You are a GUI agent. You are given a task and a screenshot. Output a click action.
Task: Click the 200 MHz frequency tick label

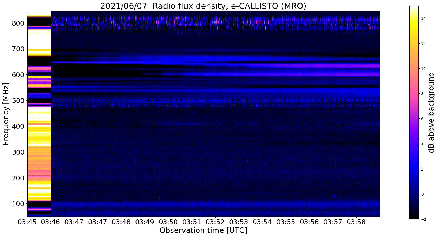(x=18, y=178)
